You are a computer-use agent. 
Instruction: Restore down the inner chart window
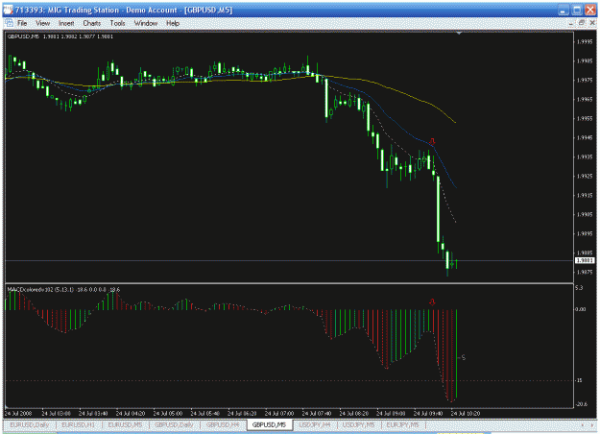(581, 23)
